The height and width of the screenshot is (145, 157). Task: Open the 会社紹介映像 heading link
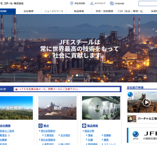(x=135, y=87)
